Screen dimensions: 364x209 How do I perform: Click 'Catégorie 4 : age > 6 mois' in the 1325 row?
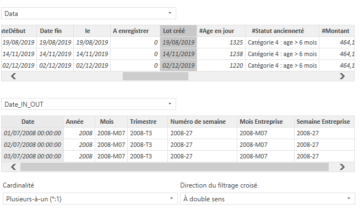[x=282, y=42]
